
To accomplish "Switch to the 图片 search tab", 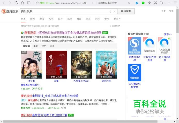I will (x=60, y=19).
